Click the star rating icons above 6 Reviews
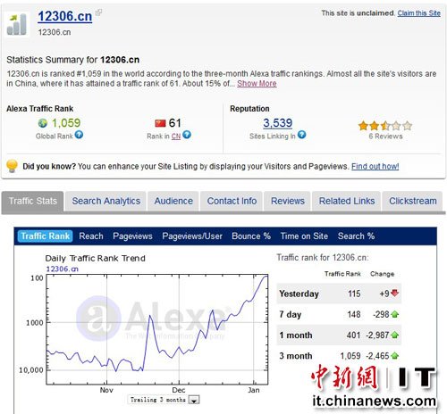The image size is (447, 414). click(385, 126)
